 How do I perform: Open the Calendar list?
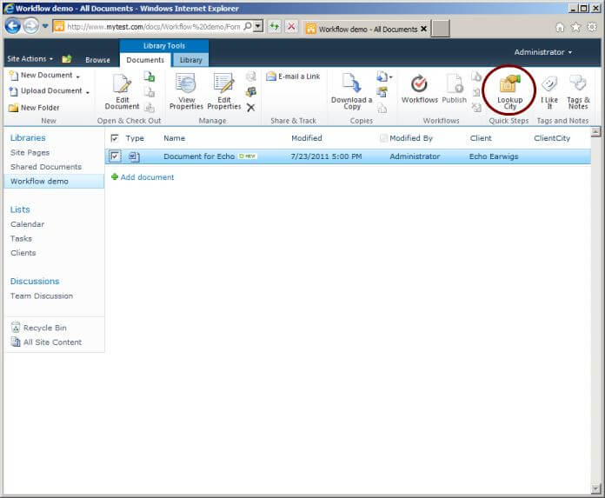pyautogui.click(x=28, y=224)
